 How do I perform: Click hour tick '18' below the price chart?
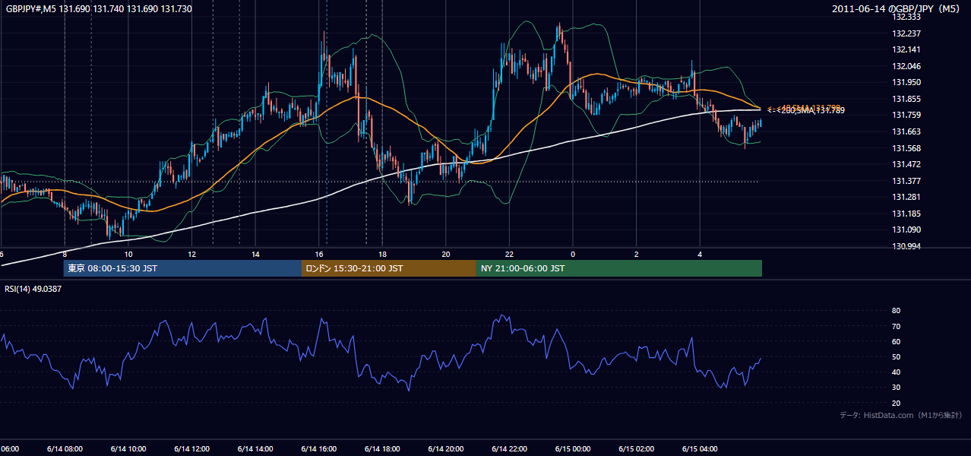click(x=382, y=255)
